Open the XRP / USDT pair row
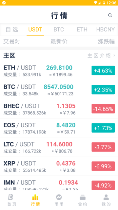The image size is (118, 210). coord(59,166)
